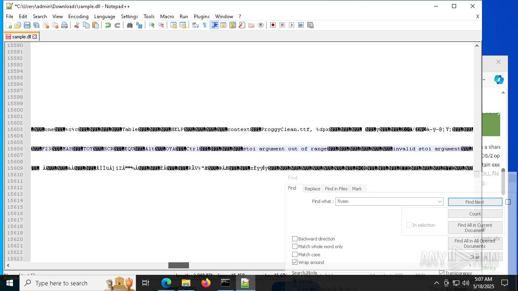Click Find All in Current Document
This screenshot has width=518, height=291.
(x=475, y=228)
